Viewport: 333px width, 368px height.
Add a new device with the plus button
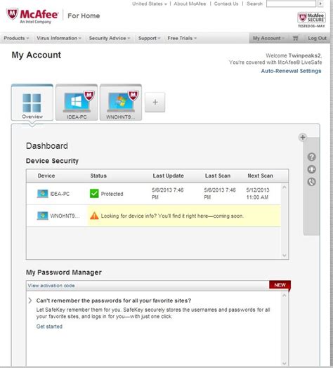155,102
